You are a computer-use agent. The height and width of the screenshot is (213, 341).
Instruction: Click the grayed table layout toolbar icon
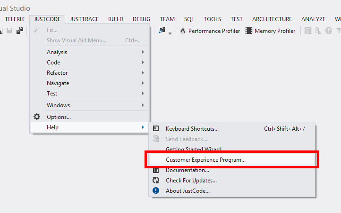[307, 31]
